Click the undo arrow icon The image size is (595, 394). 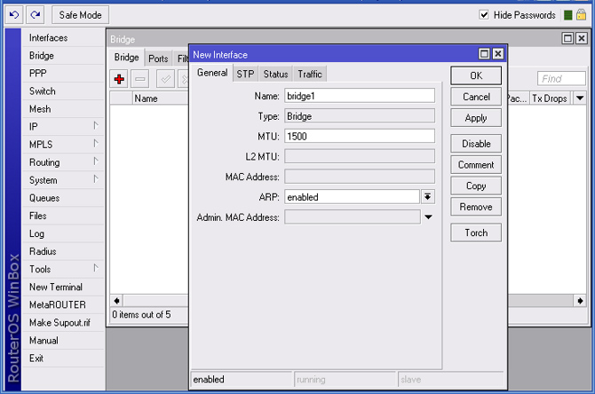pos(13,14)
